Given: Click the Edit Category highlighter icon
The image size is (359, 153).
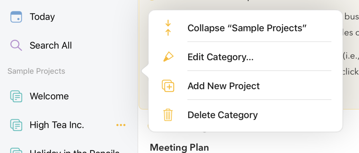Looking at the screenshot, I should tap(168, 57).
